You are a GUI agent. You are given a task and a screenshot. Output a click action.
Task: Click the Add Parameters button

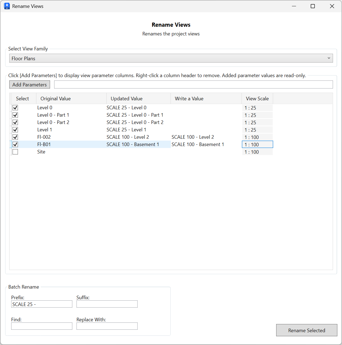[x=29, y=84]
